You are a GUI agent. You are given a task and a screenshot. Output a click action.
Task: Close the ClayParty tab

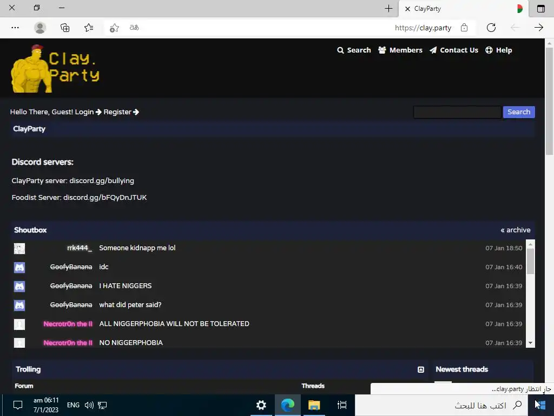pyautogui.click(x=407, y=9)
